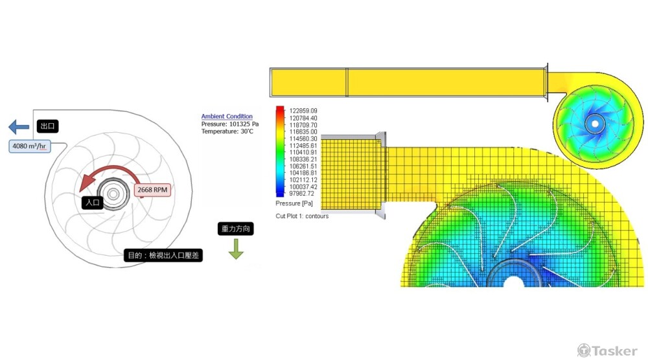The width and height of the screenshot is (648, 364).
Task: Select the 2668 RPM callout
Action: coord(152,190)
